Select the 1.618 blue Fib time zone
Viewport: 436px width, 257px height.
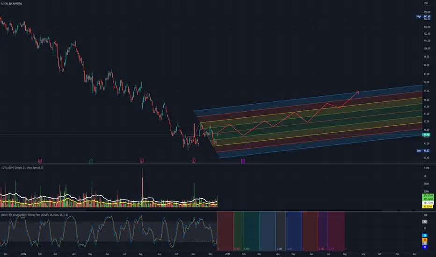(x=294, y=231)
